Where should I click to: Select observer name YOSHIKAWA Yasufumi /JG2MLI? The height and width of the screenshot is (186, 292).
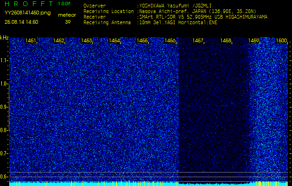pyautogui.click(x=175, y=6)
